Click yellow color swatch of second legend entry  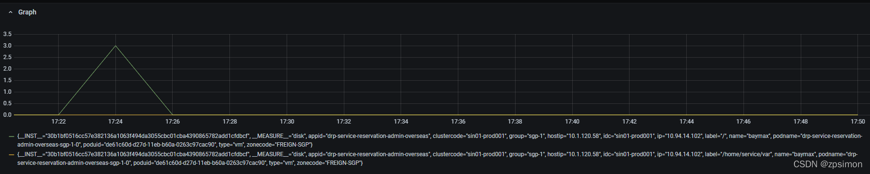point(12,155)
